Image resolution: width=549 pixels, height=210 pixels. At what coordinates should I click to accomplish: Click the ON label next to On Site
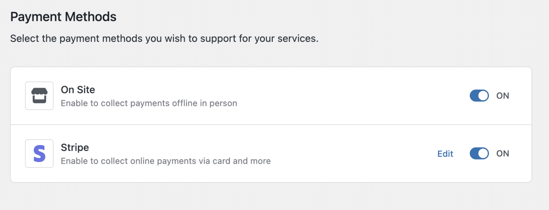click(x=503, y=96)
